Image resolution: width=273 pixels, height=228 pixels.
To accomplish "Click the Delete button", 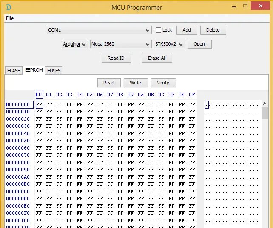I will (x=213, y=30).
